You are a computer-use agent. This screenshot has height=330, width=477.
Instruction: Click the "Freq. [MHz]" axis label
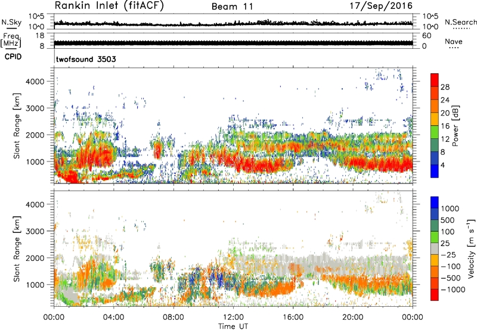[11, 40]
